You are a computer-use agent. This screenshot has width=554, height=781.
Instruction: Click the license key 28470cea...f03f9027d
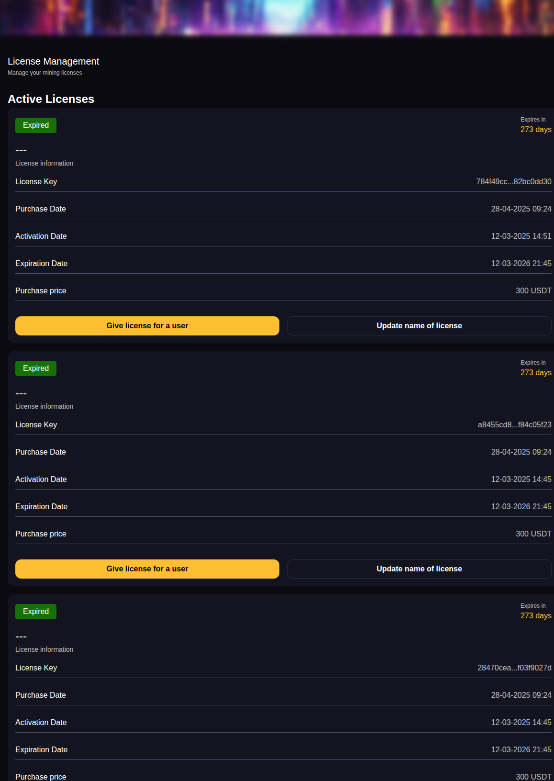[x=514, y=668]
